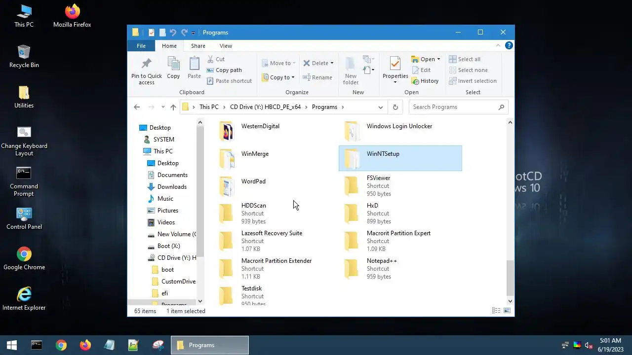Click CD Drive (Y:) HBCD_PE_x64 breadcrumb

pos(265,107)
